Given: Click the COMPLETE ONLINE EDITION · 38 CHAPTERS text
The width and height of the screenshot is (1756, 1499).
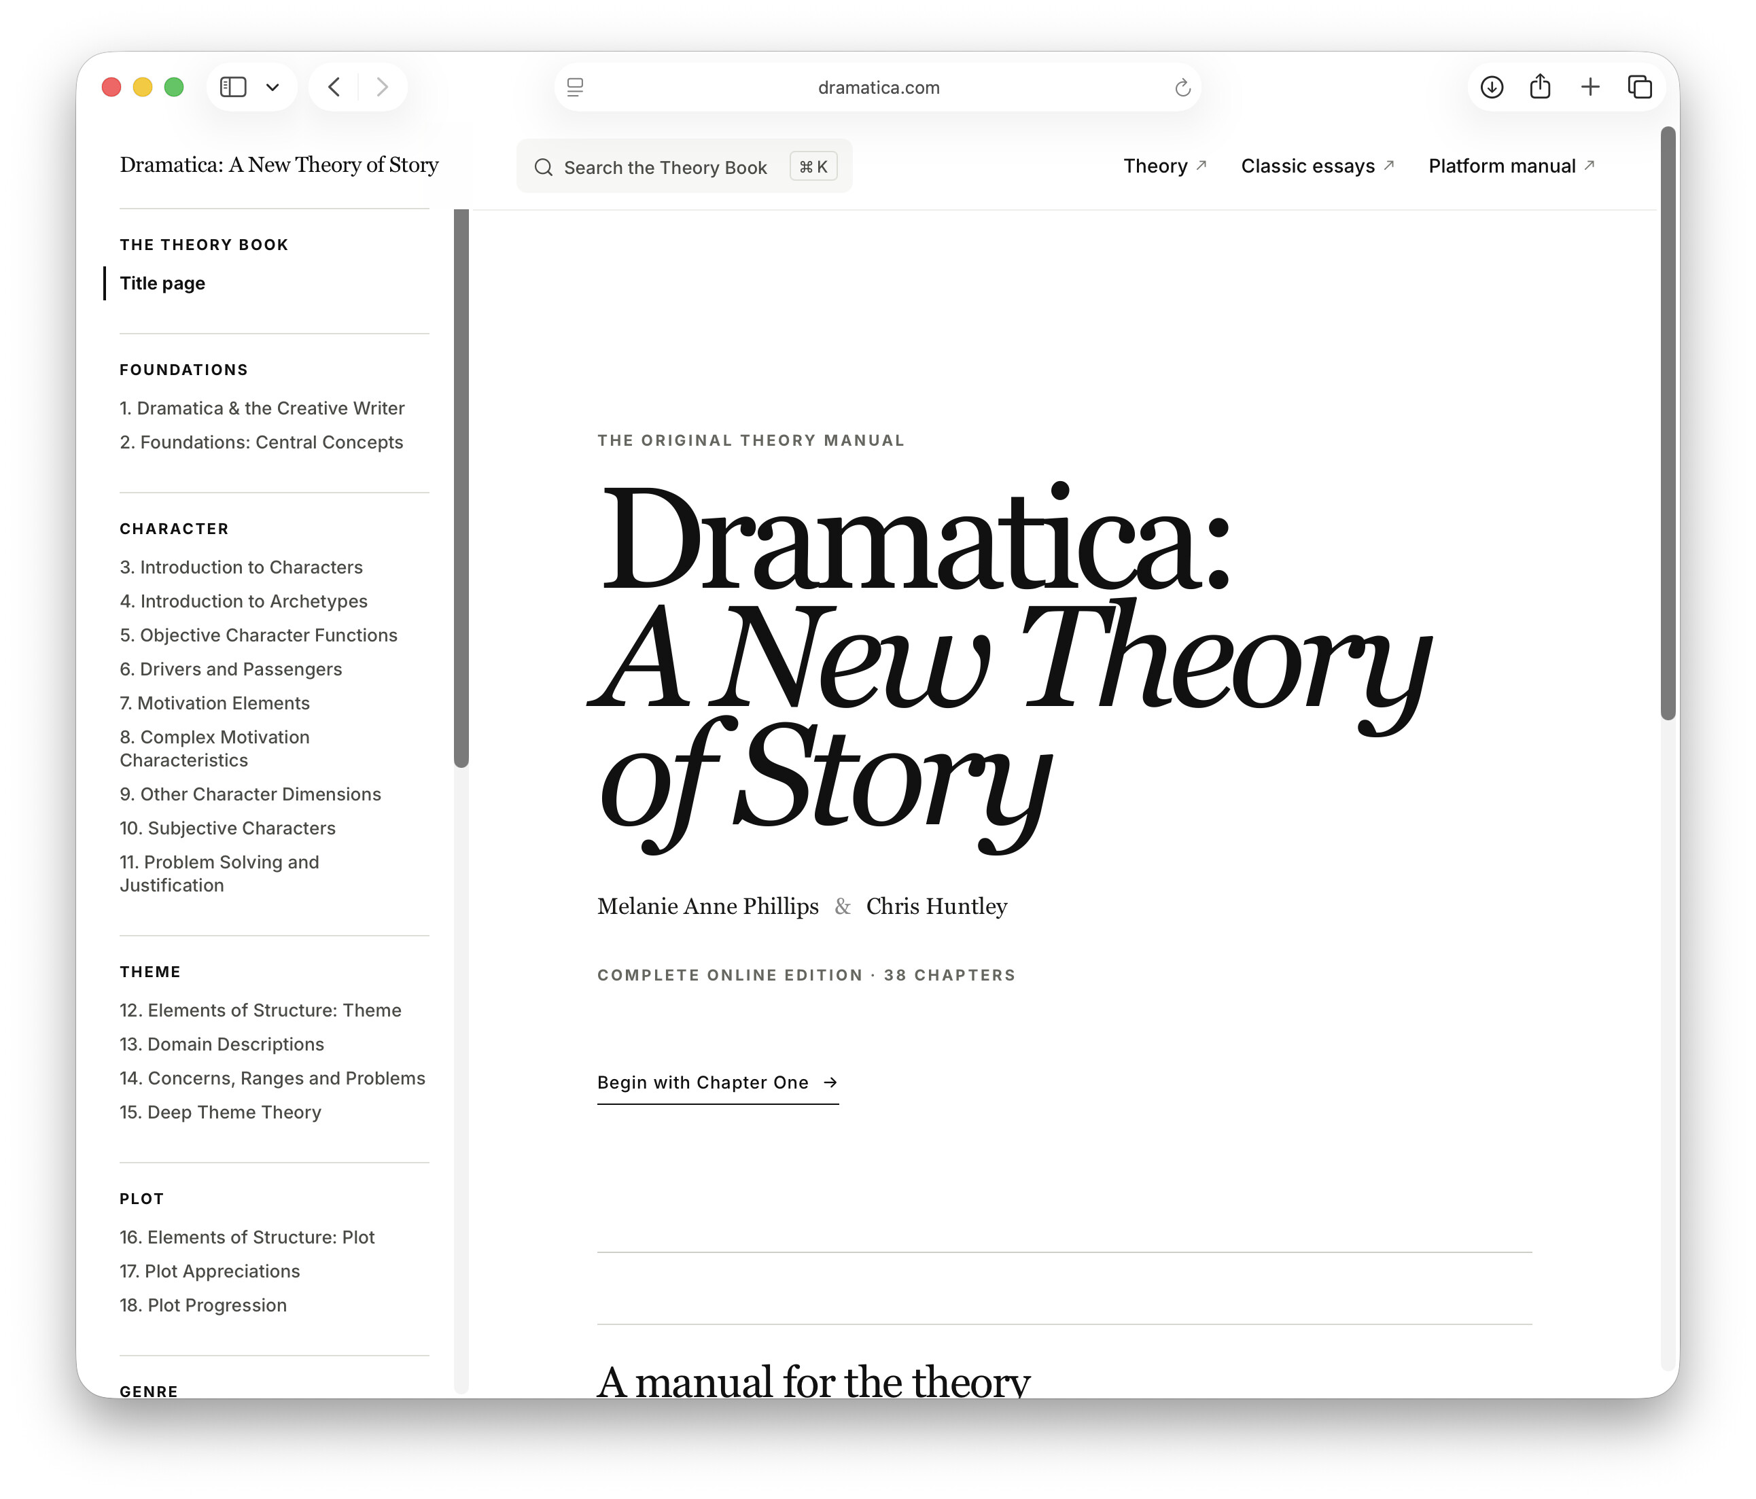Looking at the screenshot, I should pos(806,975).
